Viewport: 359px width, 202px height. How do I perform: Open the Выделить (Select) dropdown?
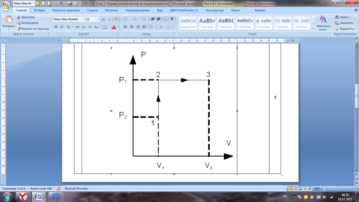click(x=346, y=29)
